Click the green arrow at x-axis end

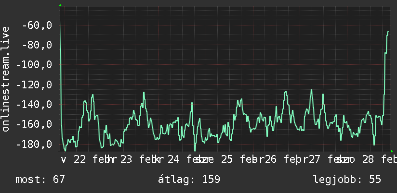coord(392,151)
